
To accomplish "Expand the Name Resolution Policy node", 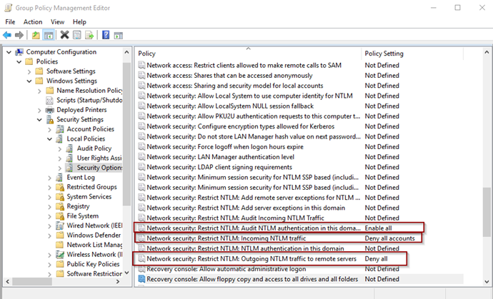I will pyautogui.click(x=39, y=91).
